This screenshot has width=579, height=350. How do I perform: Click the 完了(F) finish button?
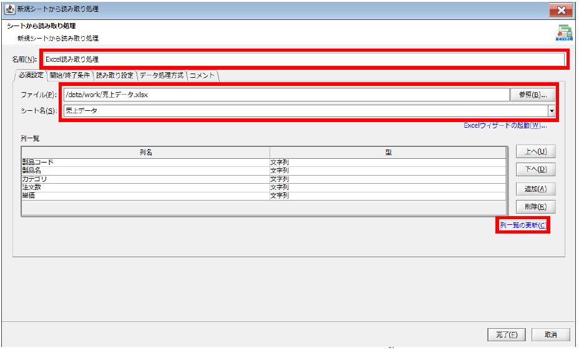coord(506,334)
